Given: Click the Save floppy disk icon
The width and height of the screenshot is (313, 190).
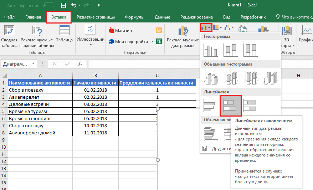Looking at the screenshot, I should [63, 5].
